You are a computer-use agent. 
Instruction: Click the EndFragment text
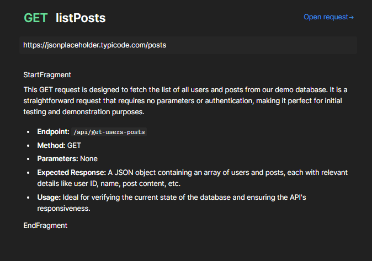[x=45, y=225]
